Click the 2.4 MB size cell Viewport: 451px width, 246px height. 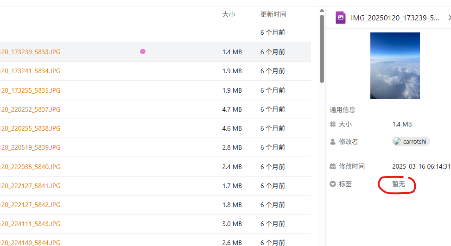pyautogui.click(x=232, y=167)
